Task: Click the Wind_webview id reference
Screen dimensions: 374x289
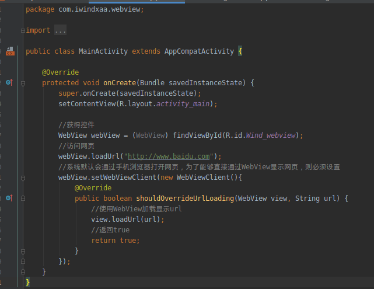Action: [271, 135]
